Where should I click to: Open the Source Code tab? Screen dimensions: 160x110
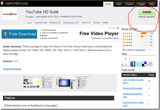pos(41,23)
